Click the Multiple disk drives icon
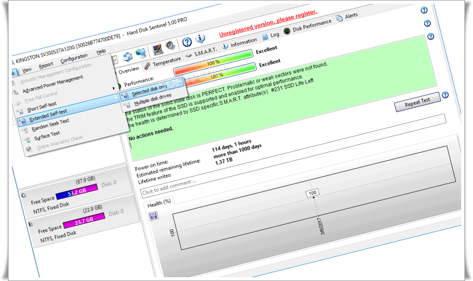 (128, 105)
